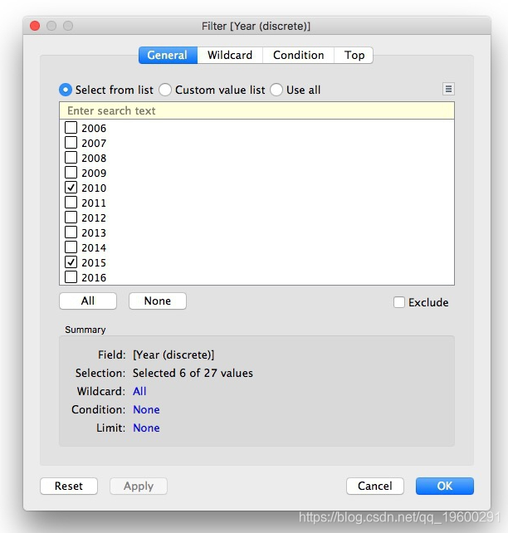Click the Condition 'None' summary link
This screenshot has width=508, height=533.
click(x=146, y=409)
